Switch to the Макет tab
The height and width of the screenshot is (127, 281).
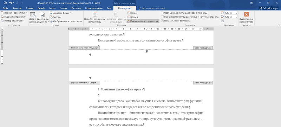[x=52, y=8]
